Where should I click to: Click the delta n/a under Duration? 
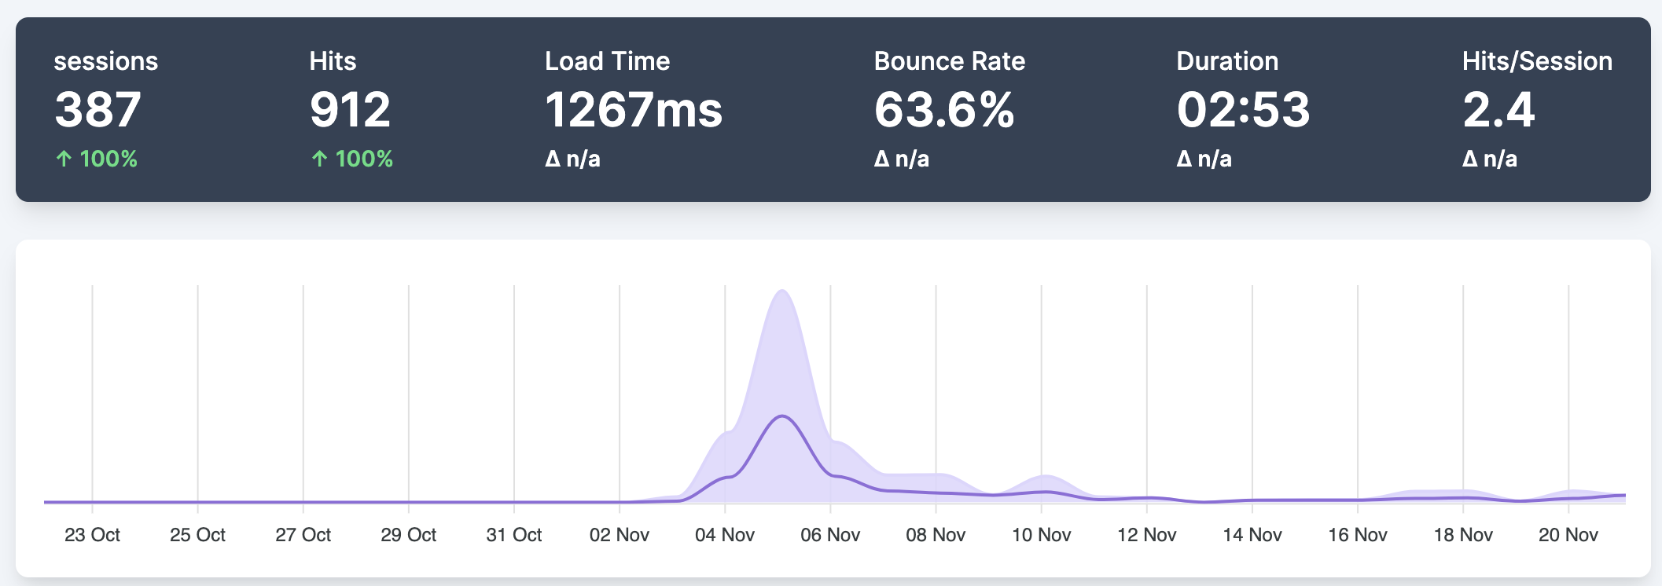pos(1204,159)
